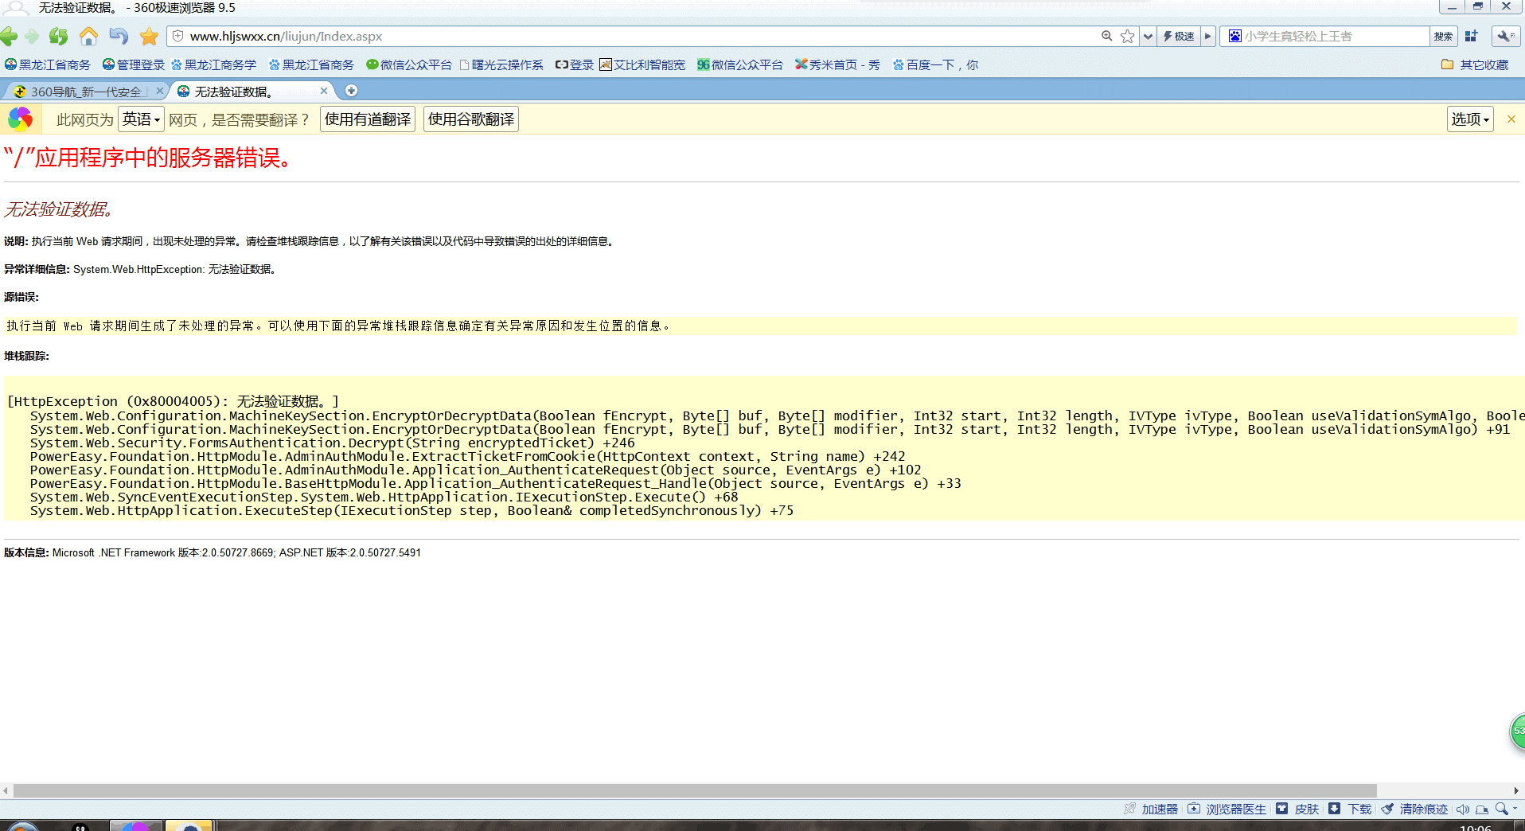Click the extensions grid plus icon
1525x831 pixels.
point(1471,37)
